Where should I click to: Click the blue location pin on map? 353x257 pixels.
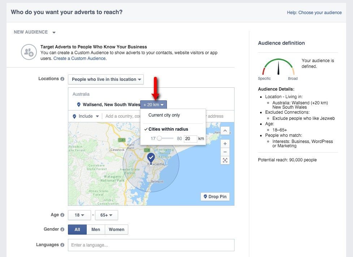pos(151,157)
